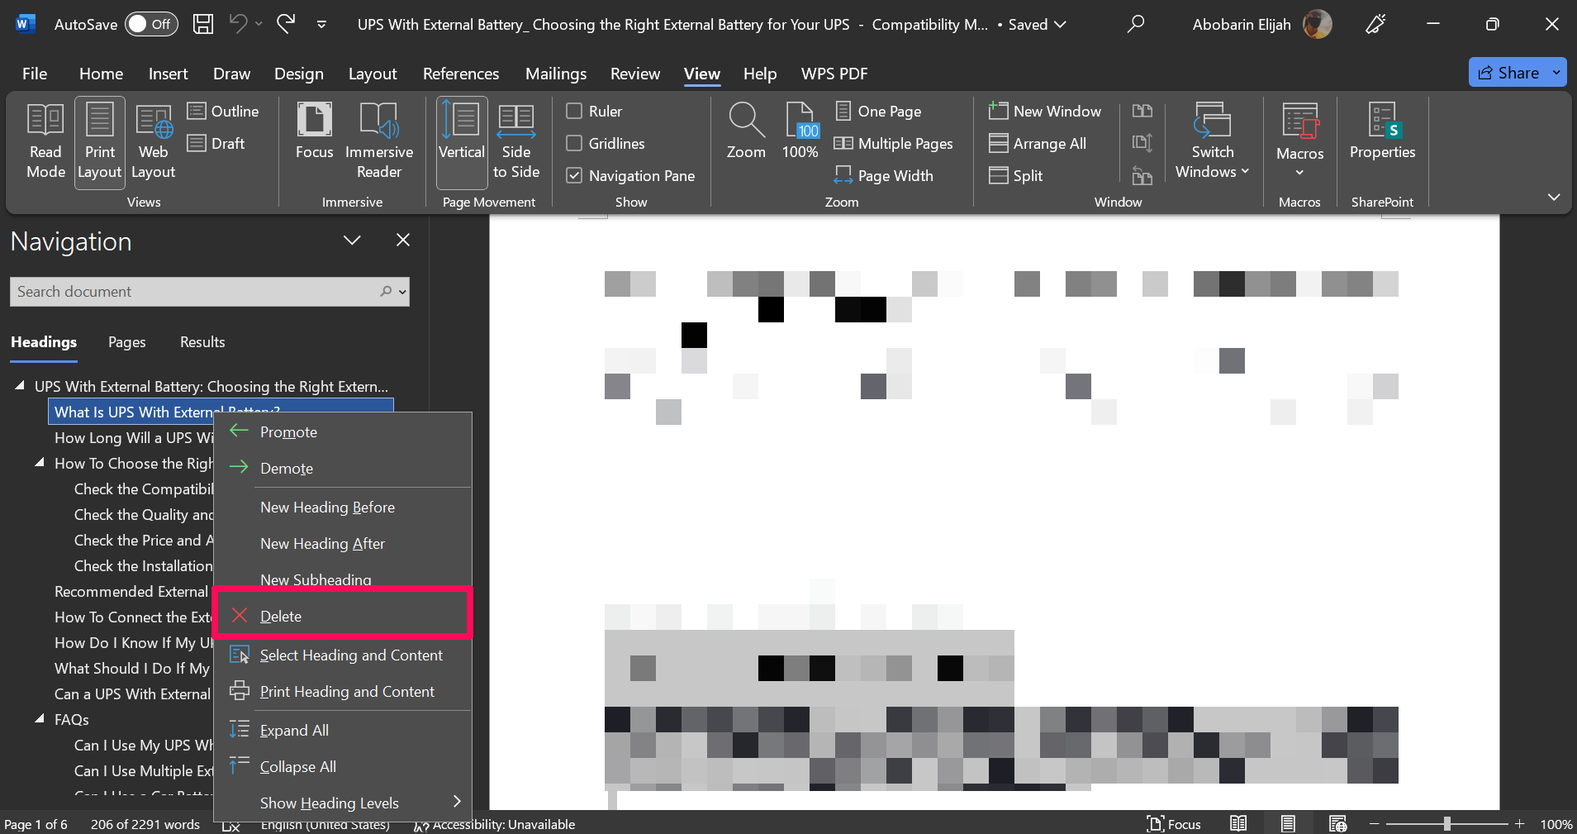Click the zoom slider handle
This screenshot has width=1577, height=834.
(1446, 824)
